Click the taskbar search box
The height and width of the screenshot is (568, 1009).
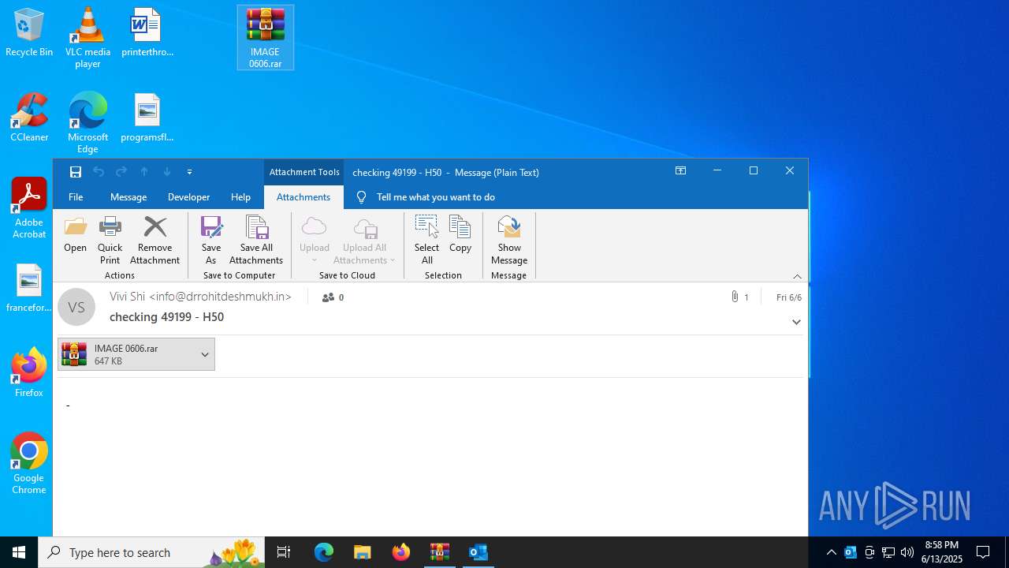(151, 552)
